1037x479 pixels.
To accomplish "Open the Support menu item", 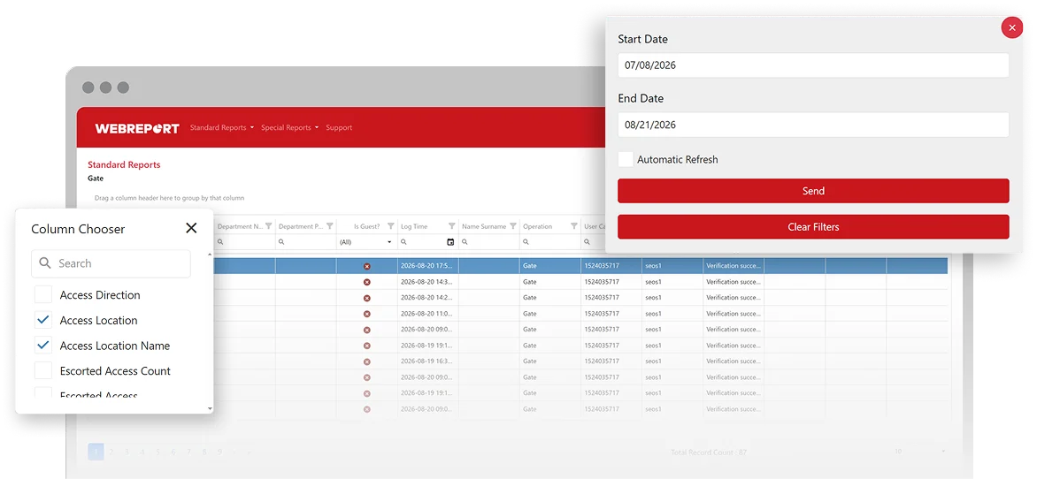I will coord(339,127).
